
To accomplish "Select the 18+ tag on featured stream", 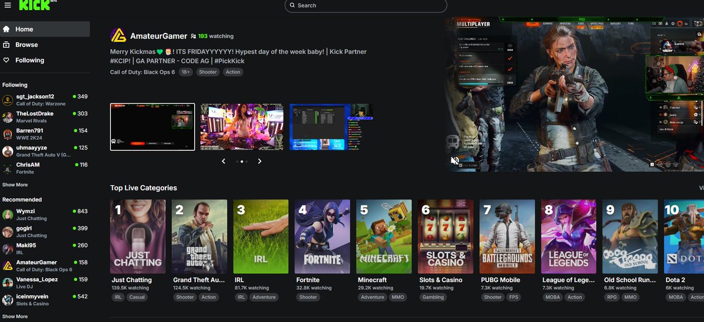I will pos(185,72).
